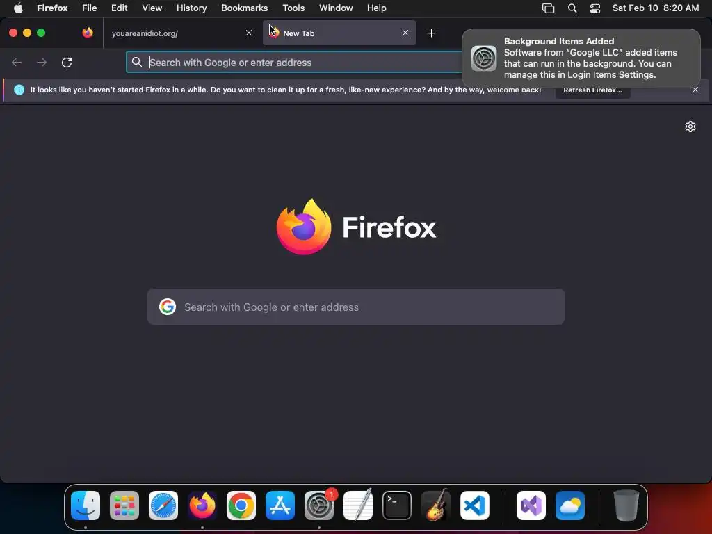Screen dimensions: 712x534
Task: Dismiss the welcome back notification bar
Action: pos(695,90)
